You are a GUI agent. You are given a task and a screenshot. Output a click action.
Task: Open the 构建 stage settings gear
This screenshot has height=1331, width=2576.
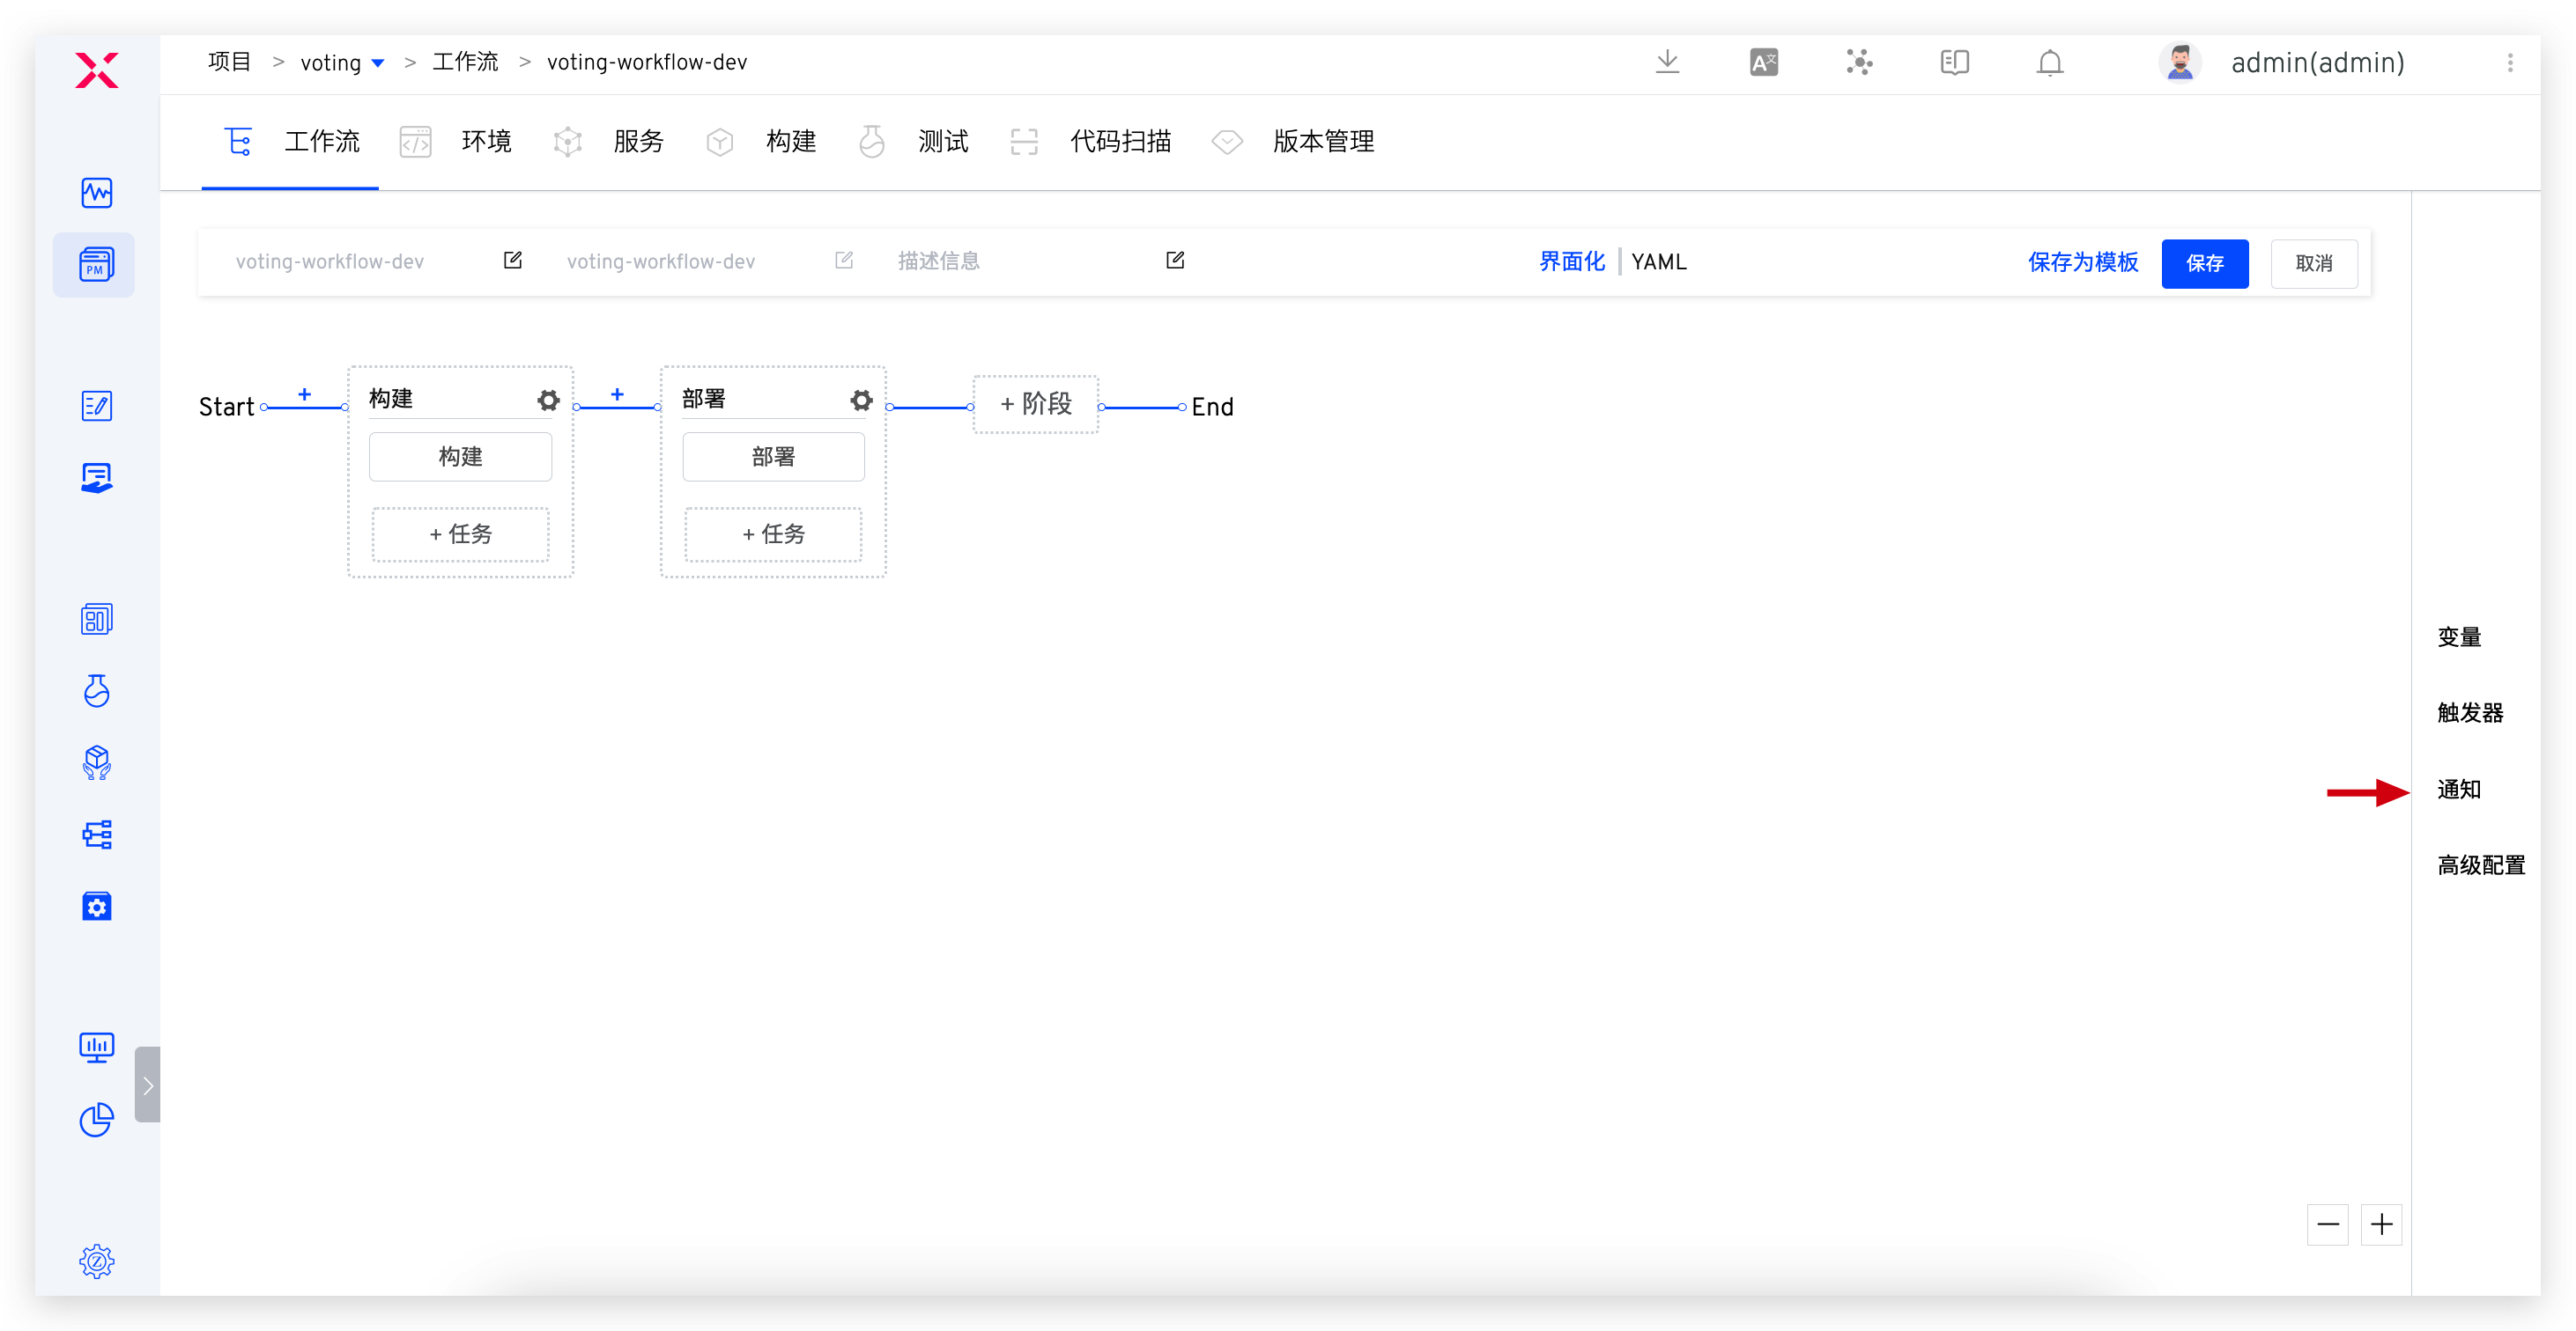548,401
